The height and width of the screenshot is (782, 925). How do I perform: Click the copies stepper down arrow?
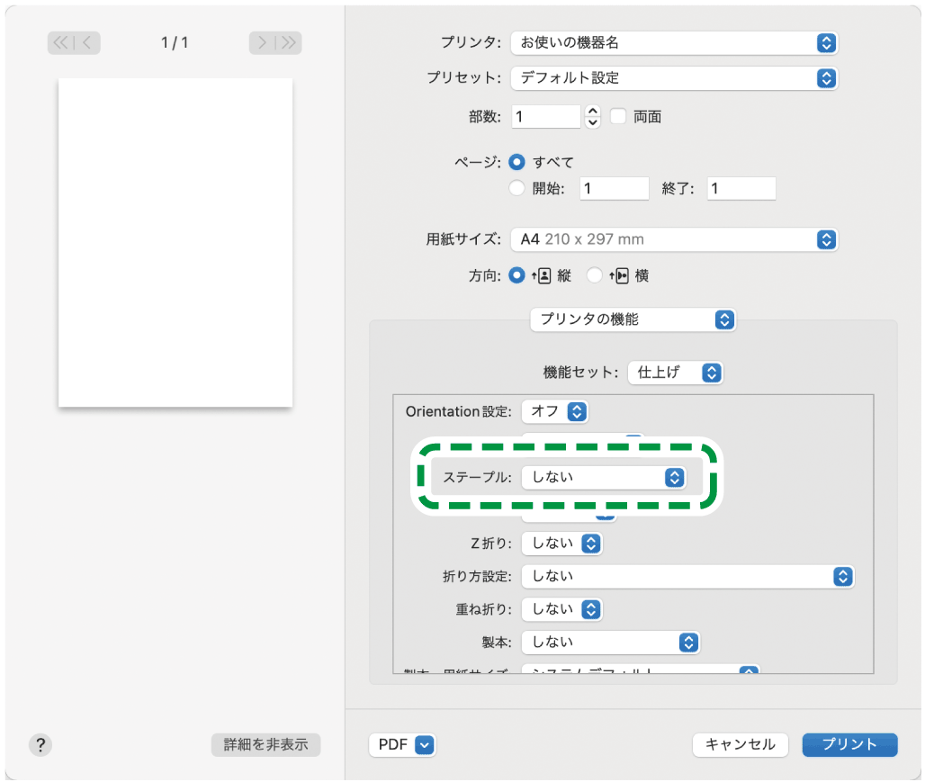(592, 121)
